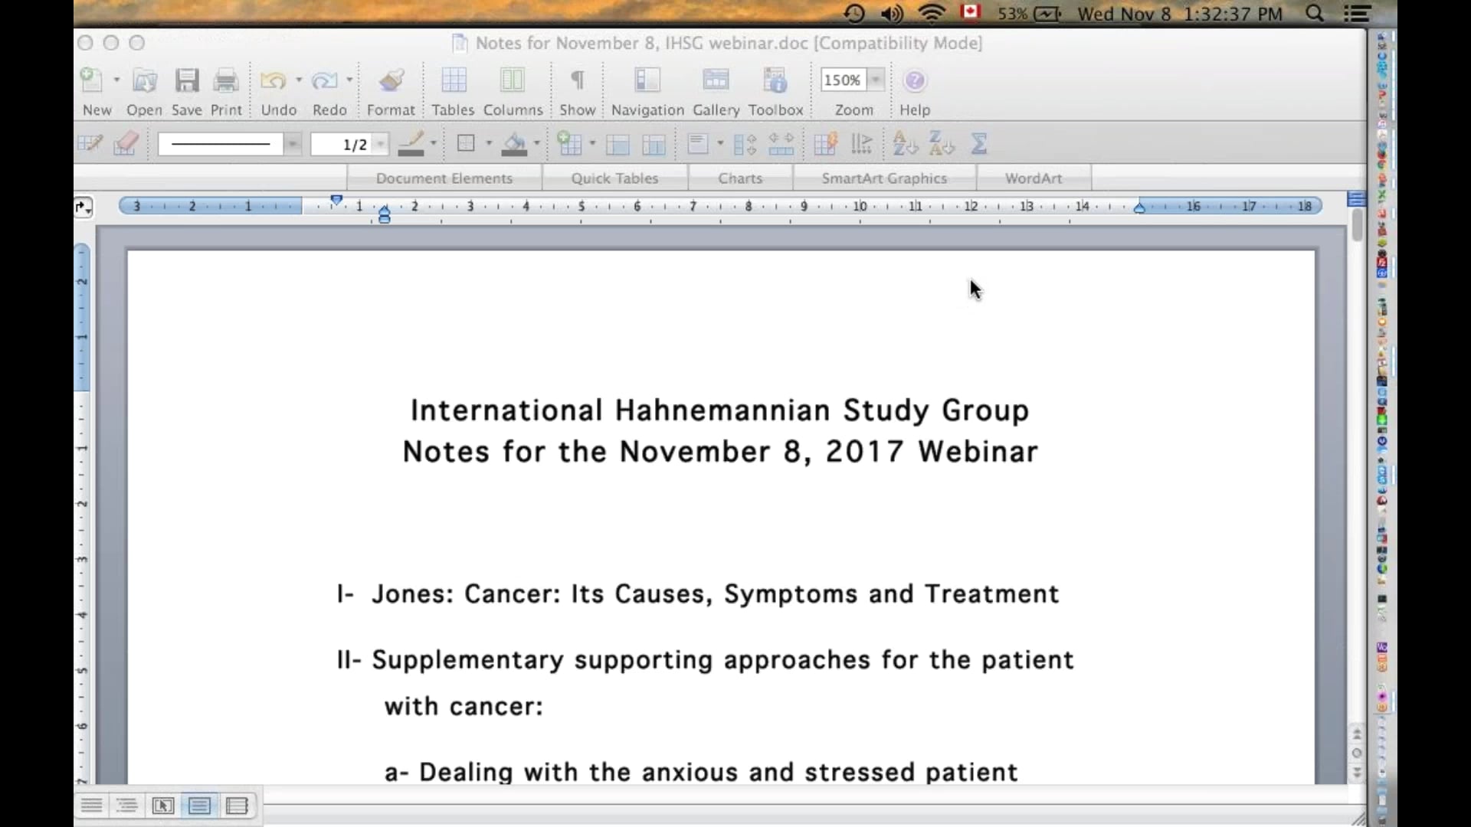This screenshot has height=827, width=1471.
Task: Sort the table ascending A to Z
Action: [x=904, y=143]
